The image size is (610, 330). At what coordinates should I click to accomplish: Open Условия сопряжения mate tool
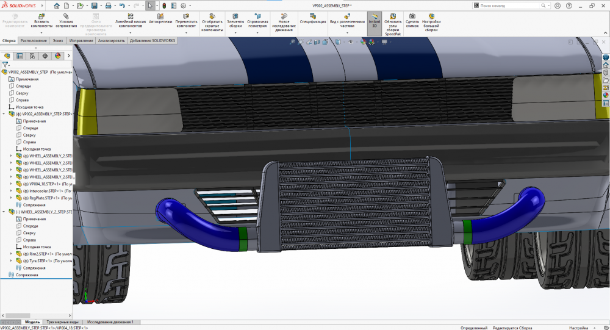tap(66, 16)
